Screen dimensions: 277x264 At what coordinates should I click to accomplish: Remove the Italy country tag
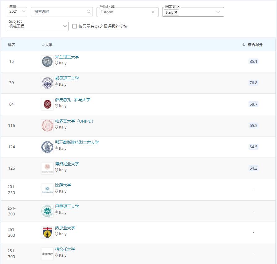coord(176,12)
